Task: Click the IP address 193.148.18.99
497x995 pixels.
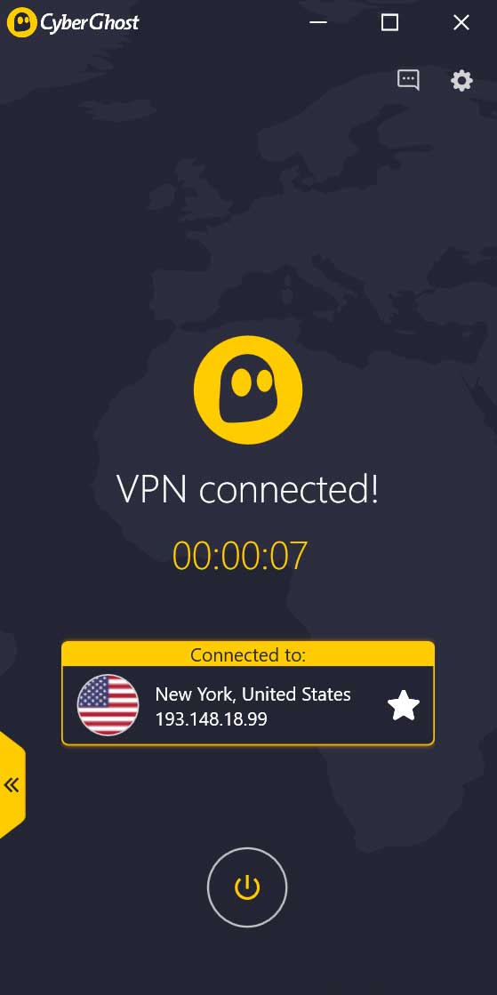Action: point(211,719)
